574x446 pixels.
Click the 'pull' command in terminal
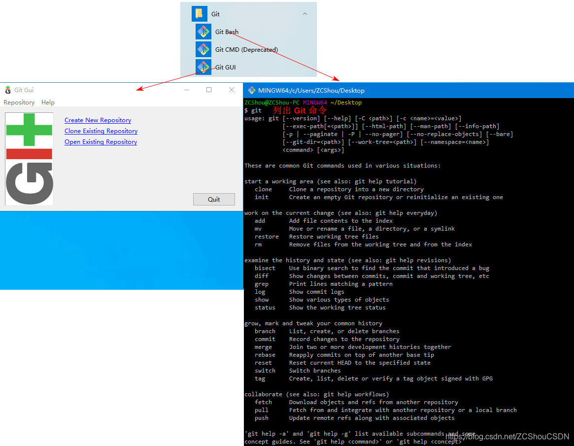(261, 410)
